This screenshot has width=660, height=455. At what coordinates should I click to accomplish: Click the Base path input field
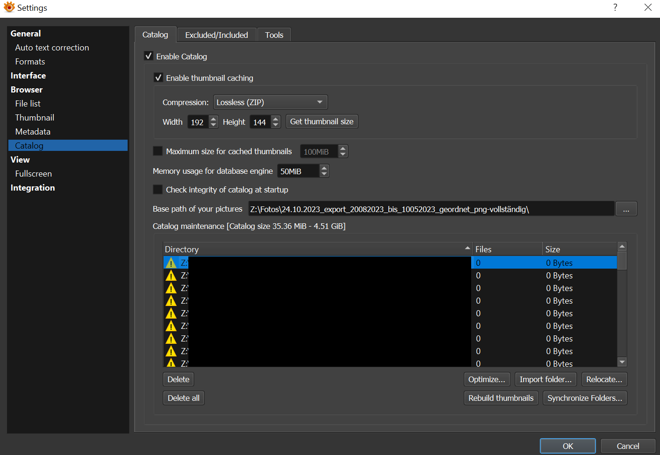430,209
